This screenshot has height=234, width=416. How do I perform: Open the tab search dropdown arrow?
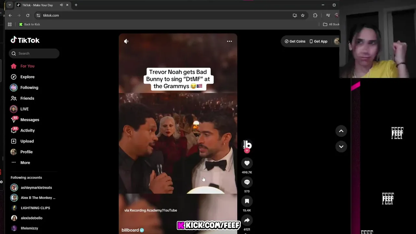coord(10,5)
